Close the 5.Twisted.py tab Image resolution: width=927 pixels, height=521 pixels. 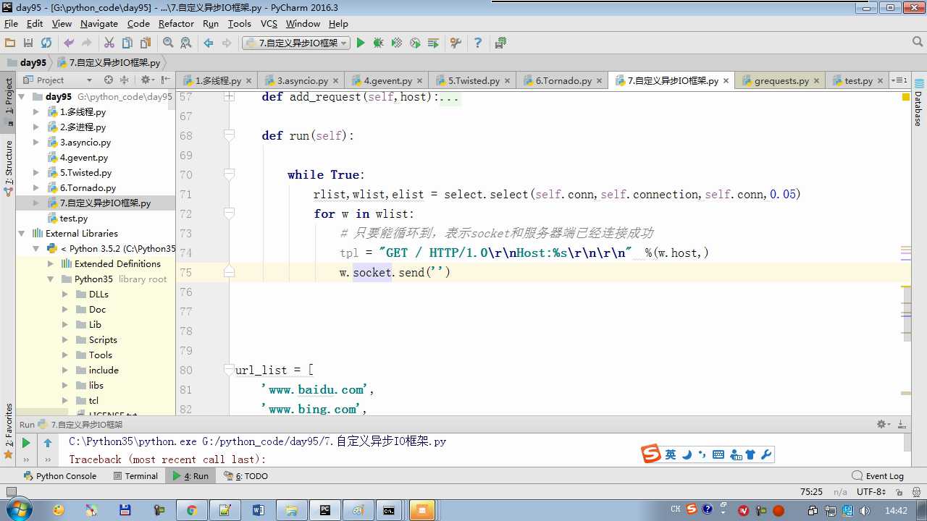(x=507, y=81)
